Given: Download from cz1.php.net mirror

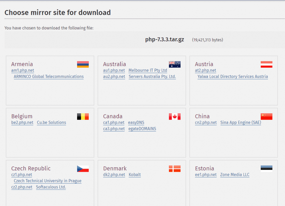Looking at the screenshot, I should click(x=22, y=175).
